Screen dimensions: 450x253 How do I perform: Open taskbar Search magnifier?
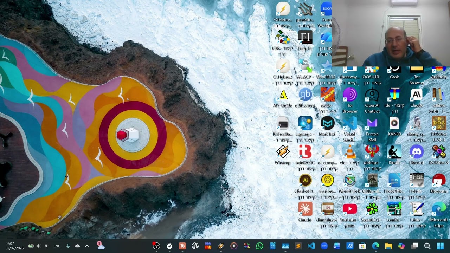point(427,246)
